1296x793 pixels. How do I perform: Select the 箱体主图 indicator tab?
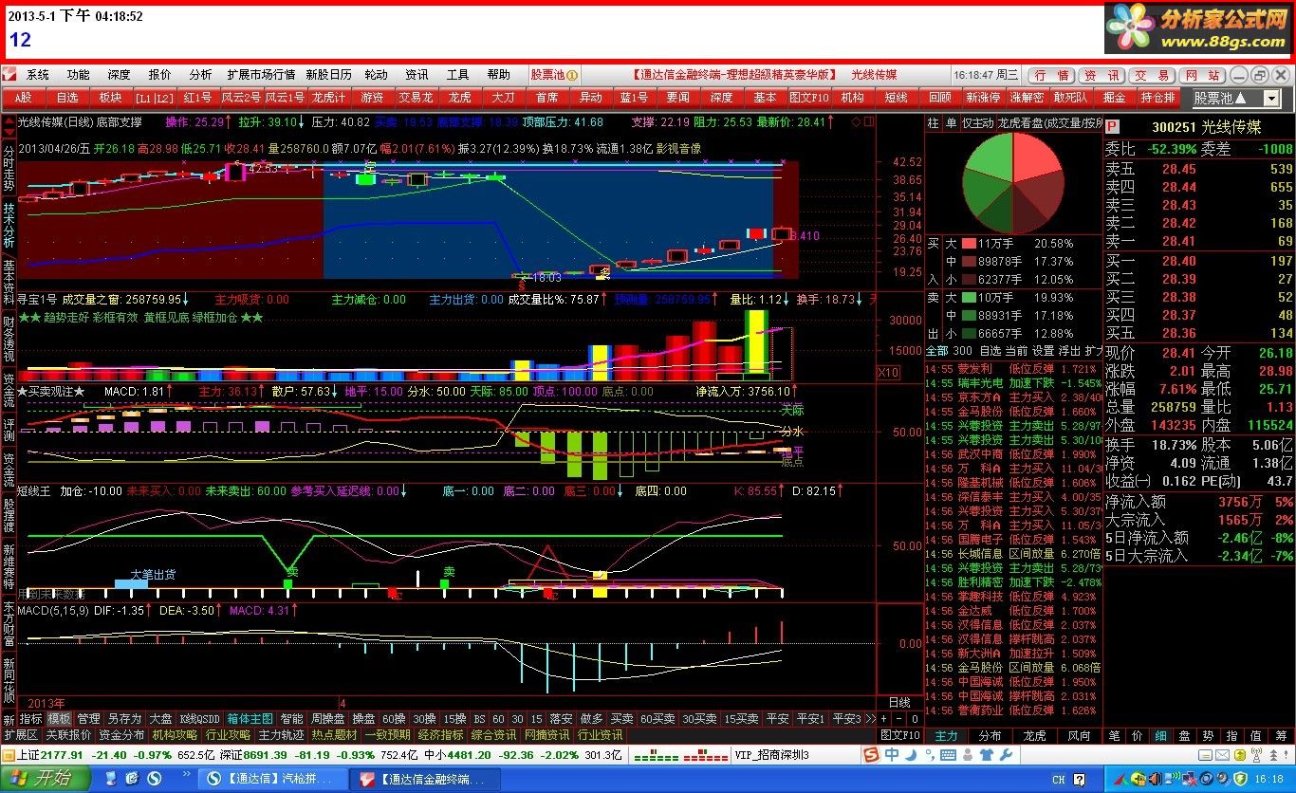[250, 719]
